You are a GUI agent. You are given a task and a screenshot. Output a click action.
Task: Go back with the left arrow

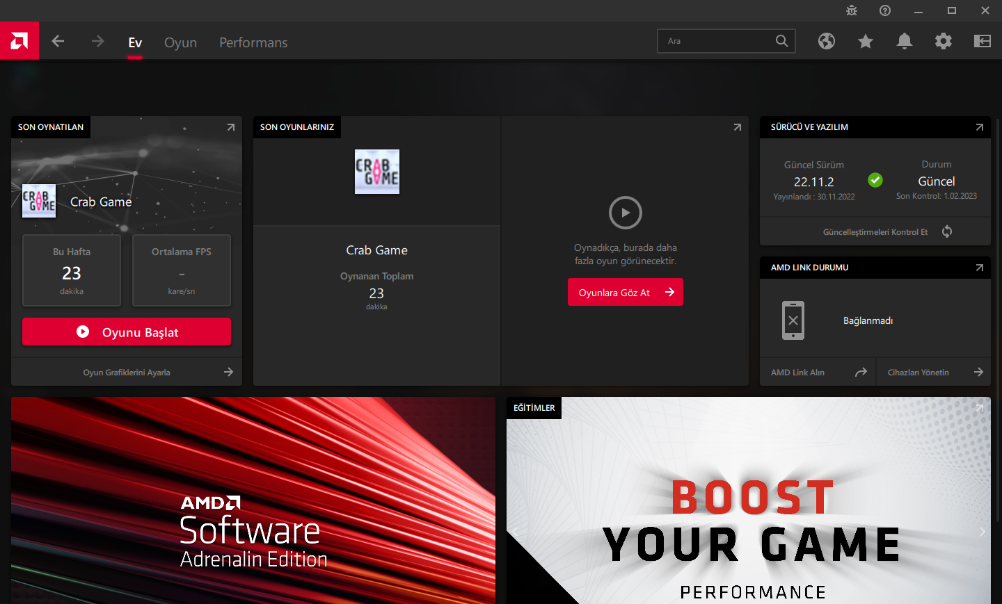click(58, 41)
